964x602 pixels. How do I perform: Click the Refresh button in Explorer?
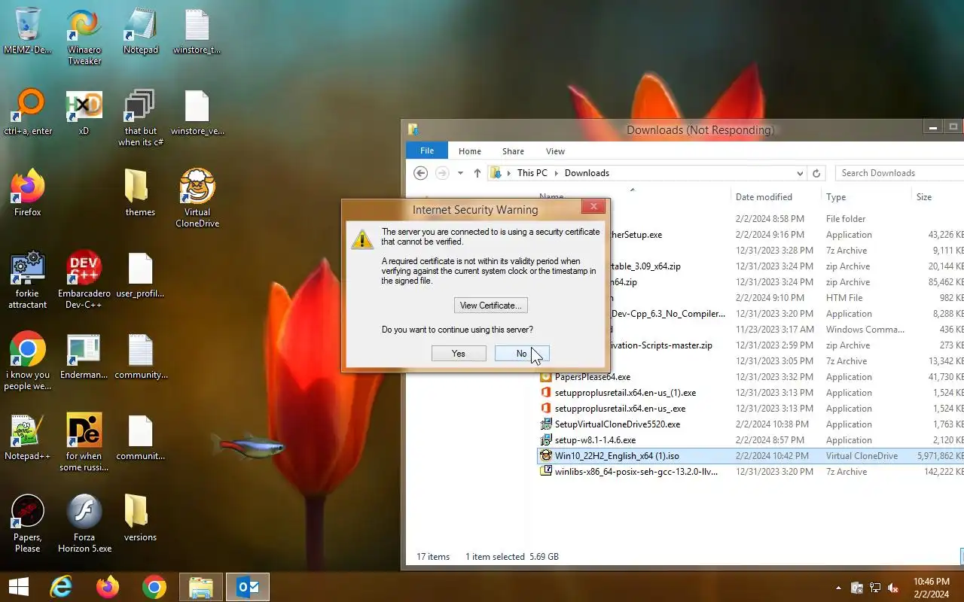pyautogui.click(x=816, y=173)
